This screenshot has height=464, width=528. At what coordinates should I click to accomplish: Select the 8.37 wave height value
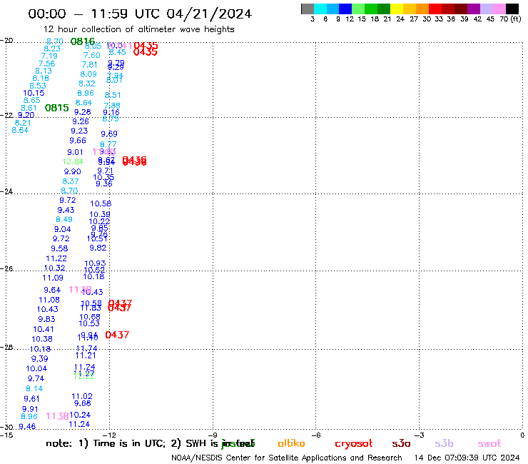point(71,181)
